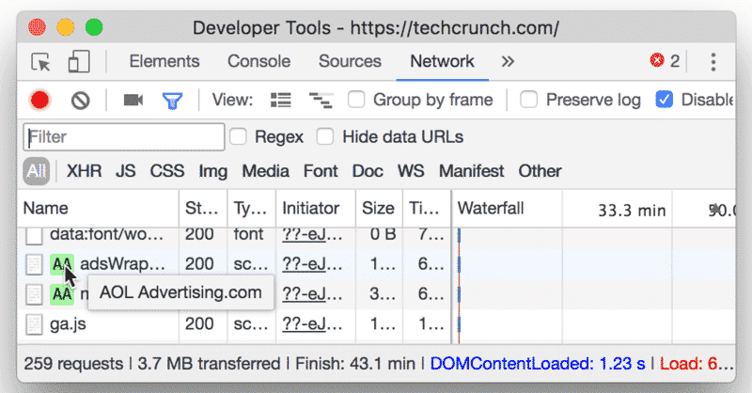Screen dimensions: 752x393
Task: Enable the Preserve log checkbox
Action: click(x=530, y=100)
